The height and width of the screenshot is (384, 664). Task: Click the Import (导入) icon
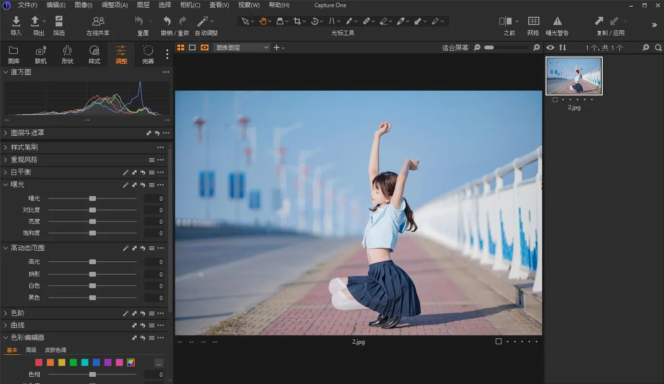(16, 22)
